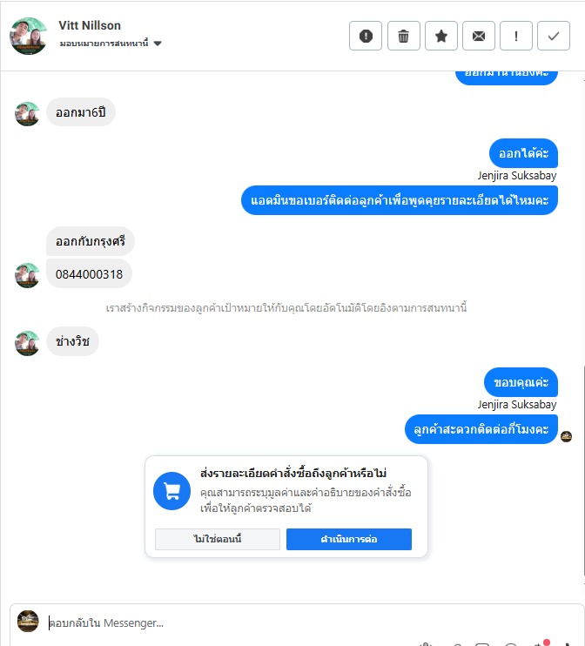Open the conversation assignment dropdown arrow

coord(158,44)
